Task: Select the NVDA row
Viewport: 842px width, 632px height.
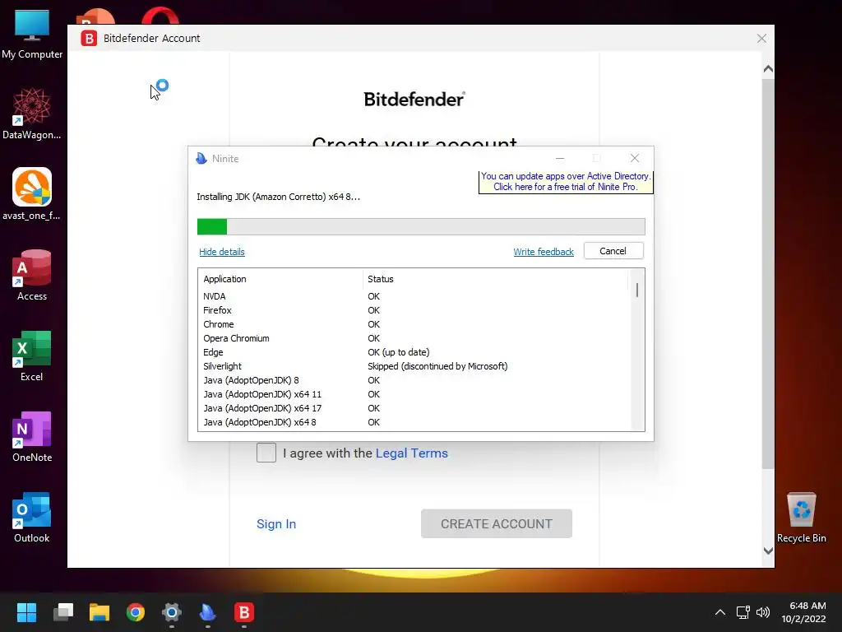Action: point(413,296)
